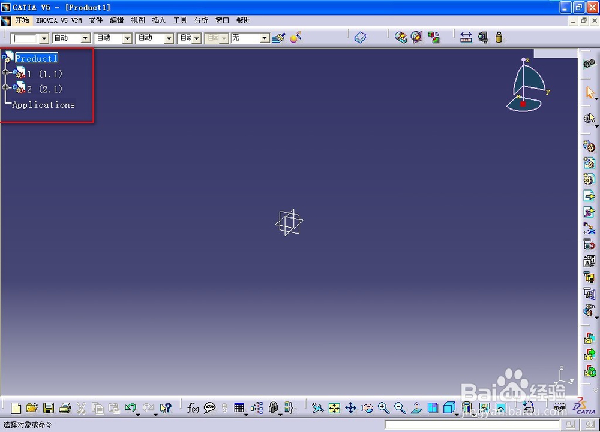Click the blue book catalog icon

[360, 37]
